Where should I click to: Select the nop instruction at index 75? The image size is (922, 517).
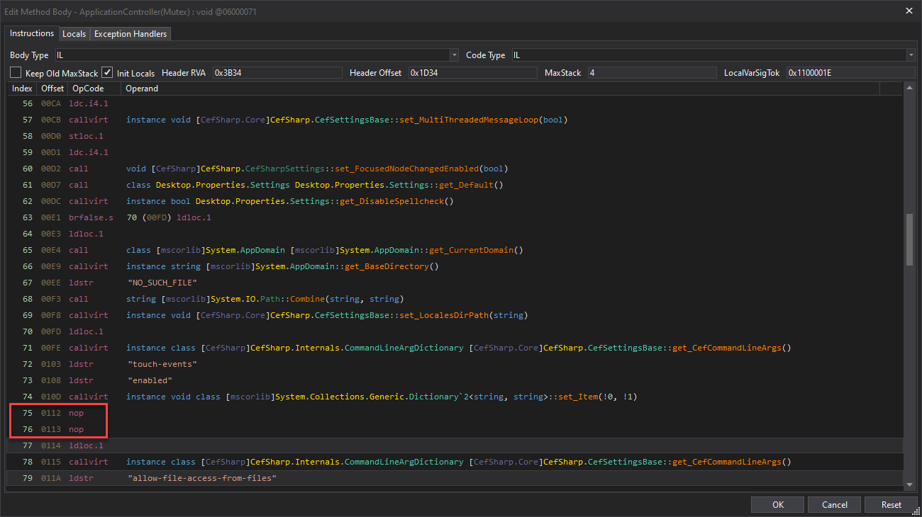tap(455, 413)
